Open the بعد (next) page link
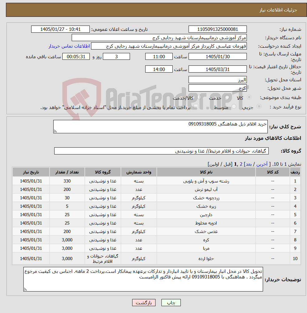307x313 pixels. coord(248,164)
